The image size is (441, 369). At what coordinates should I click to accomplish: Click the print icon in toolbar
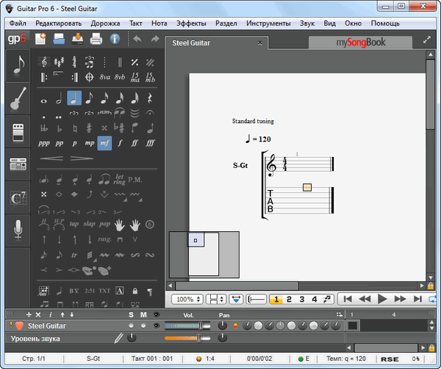click(96, 40)
